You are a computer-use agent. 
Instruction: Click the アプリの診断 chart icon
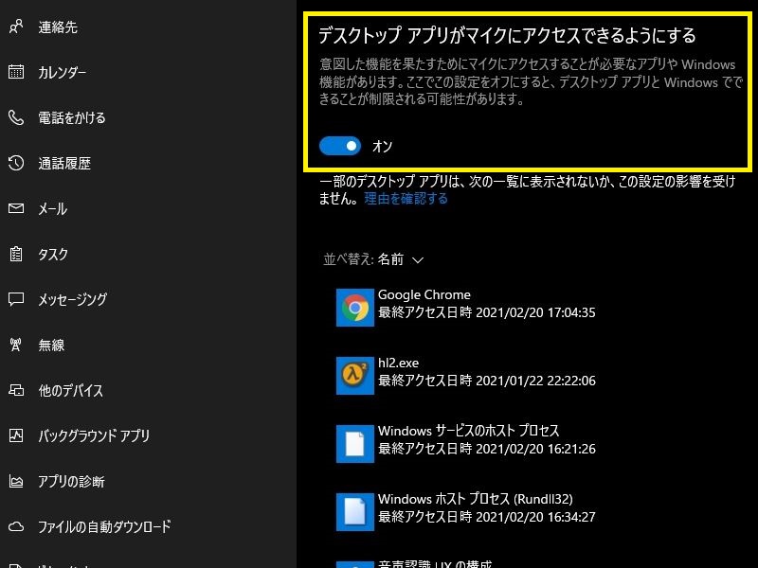pos(16,481)
